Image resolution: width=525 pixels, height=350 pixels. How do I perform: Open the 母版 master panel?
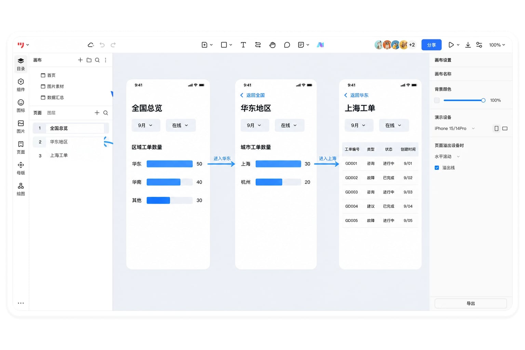coord(21,168)
